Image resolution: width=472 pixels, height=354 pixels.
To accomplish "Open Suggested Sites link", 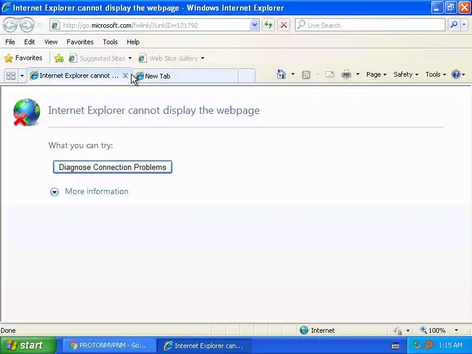I will click(x=97, y=58).
